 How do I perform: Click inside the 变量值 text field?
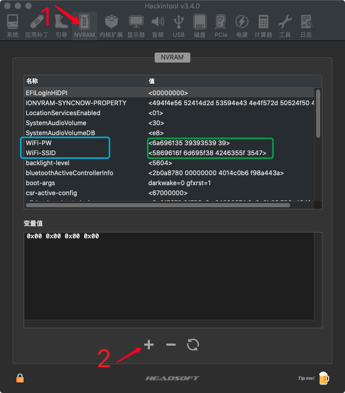(169, 276)
